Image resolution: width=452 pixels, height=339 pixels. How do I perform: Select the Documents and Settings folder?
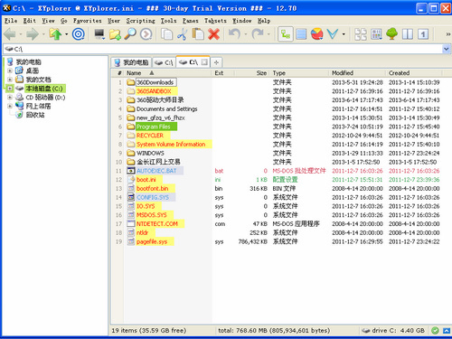click(x=167, y=108)
